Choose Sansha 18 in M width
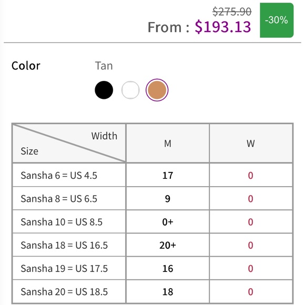 tap(168, 245)
